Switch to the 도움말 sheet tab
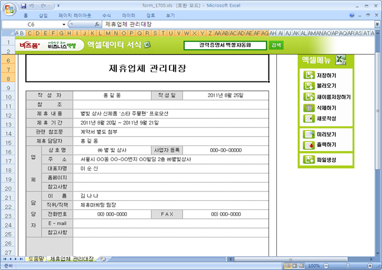The width and height of the screenshot is (382, 270). click(35, 259)
